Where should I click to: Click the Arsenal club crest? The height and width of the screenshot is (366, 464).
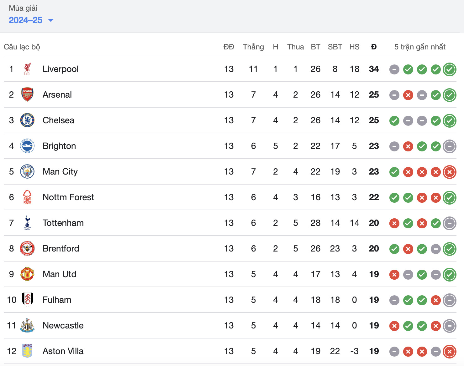(x=27, y=95)
